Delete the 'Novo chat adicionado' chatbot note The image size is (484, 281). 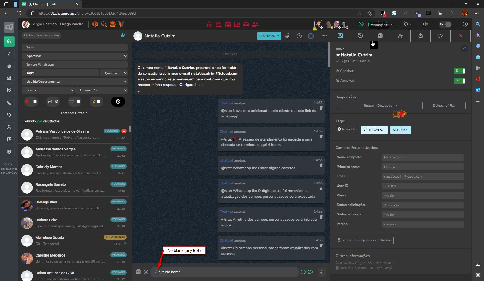(x=321, y=108)
